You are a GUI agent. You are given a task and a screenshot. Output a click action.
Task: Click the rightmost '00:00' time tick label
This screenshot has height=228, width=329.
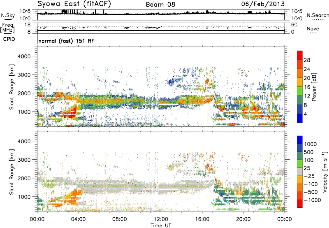(284, 219)
